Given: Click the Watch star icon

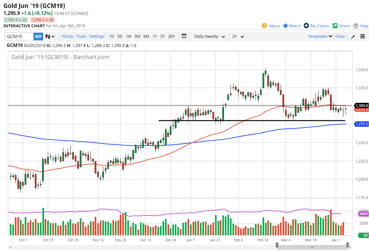Looking at the screenshot, I should (285, 26).
